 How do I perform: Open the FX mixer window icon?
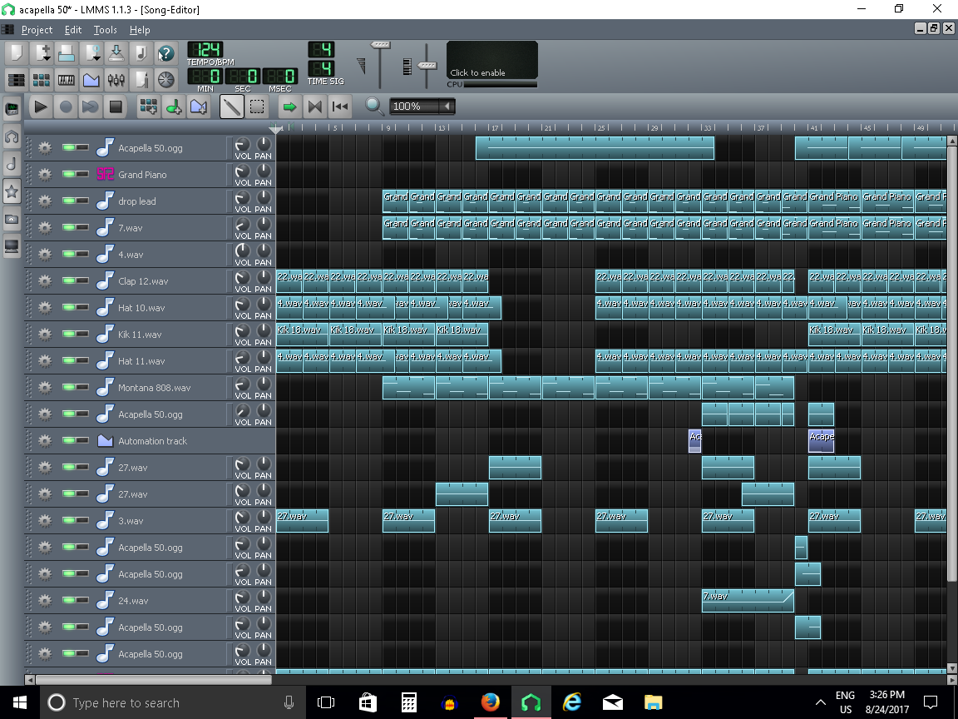point(116,80)
